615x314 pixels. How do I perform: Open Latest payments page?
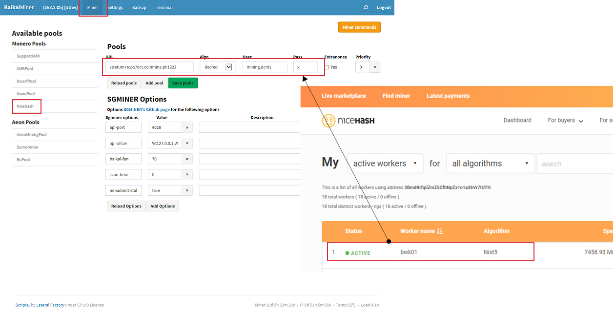tap(448, 96)
